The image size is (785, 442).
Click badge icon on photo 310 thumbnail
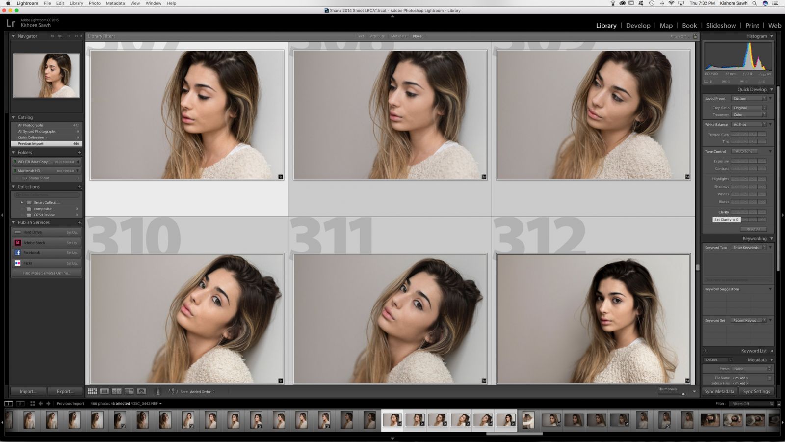coord(281,381)
